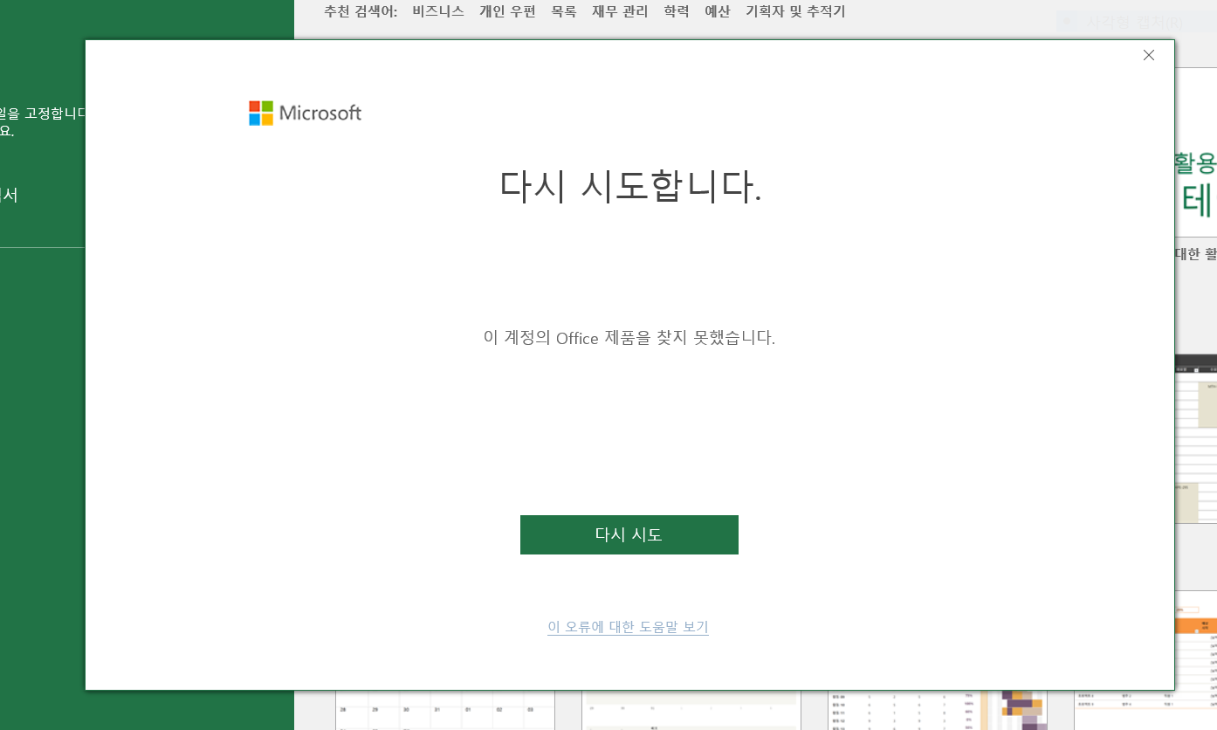Select the 기획자 및 추적기 suggested search term
The width and height of the screenshot is (1217, 730).
(x=795, y=11)
